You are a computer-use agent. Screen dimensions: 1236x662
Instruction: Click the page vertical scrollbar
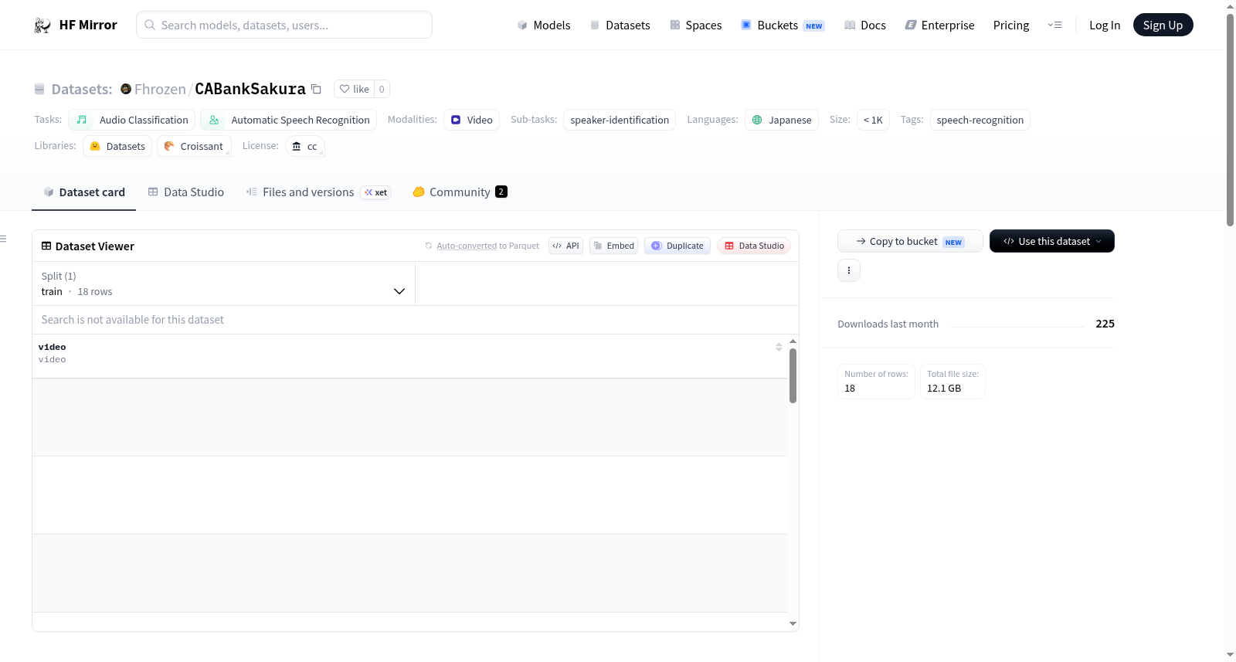[1230, 120]
